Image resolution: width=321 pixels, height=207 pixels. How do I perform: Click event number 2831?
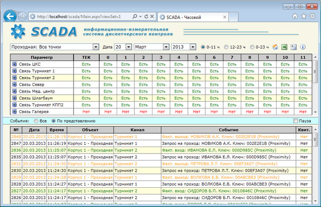point(16,164)
